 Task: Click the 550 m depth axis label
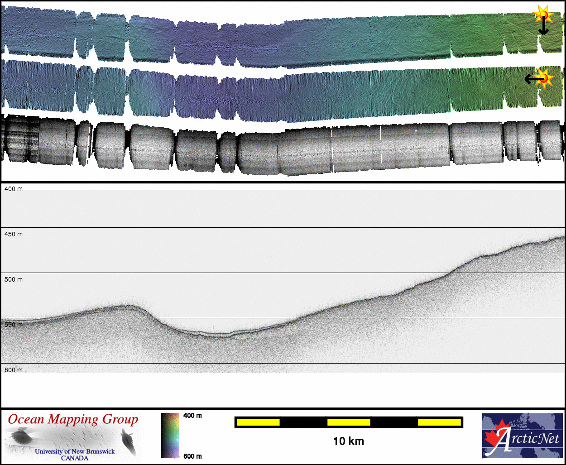14,325
